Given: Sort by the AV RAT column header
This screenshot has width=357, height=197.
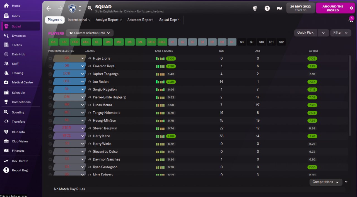Looking at the screenshot, I should point(313,51).
